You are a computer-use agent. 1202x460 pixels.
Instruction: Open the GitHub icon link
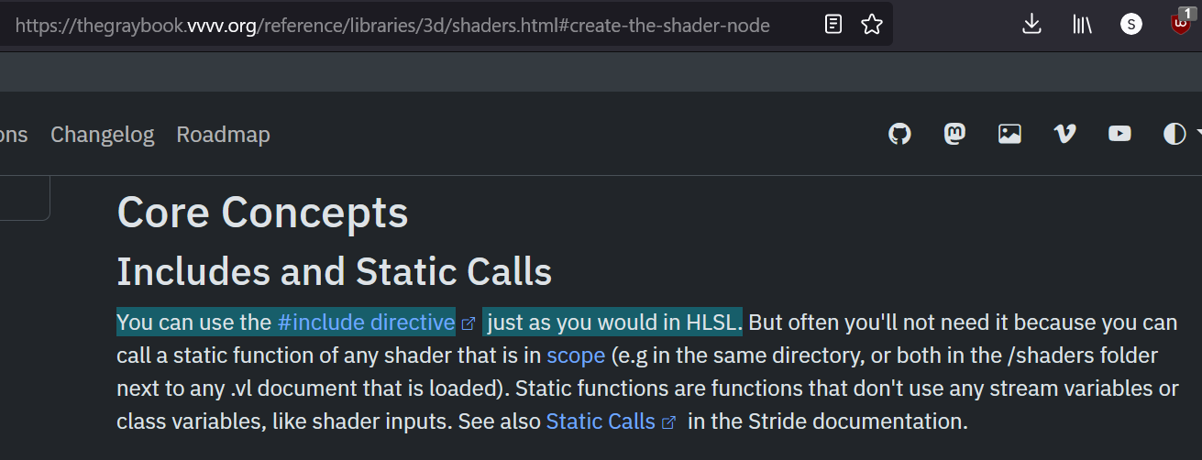point(900,135)
